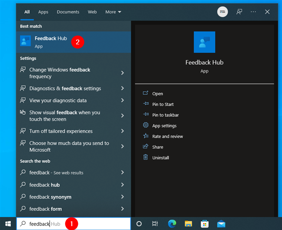Image resolution: width=282 pixels, height=230 pixels.
Task: Expand chevron for feedback web results
Action: pyautogui.click(x=122, y=173)
